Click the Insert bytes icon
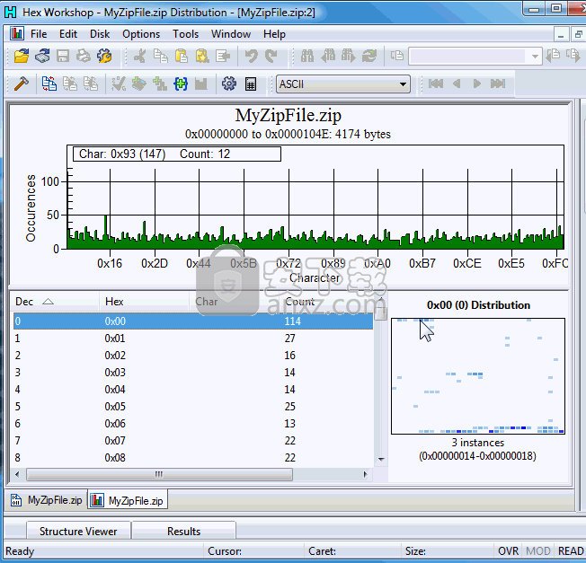586x563 pixels. coord(223,56)
